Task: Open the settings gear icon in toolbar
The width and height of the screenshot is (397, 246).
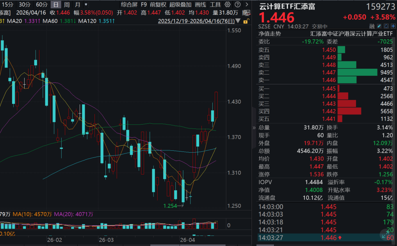Action: pos(228,5)
